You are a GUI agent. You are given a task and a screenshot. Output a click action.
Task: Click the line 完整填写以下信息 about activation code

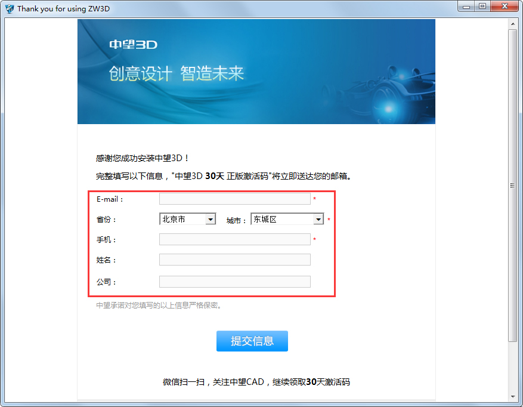point(224,176)
